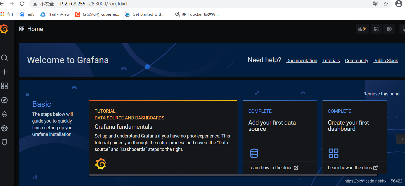
Task: Open the Dashboard settings gear in the top bar
Action: [389, 29]
